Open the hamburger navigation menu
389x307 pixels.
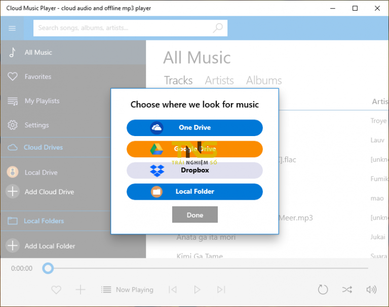12,28
